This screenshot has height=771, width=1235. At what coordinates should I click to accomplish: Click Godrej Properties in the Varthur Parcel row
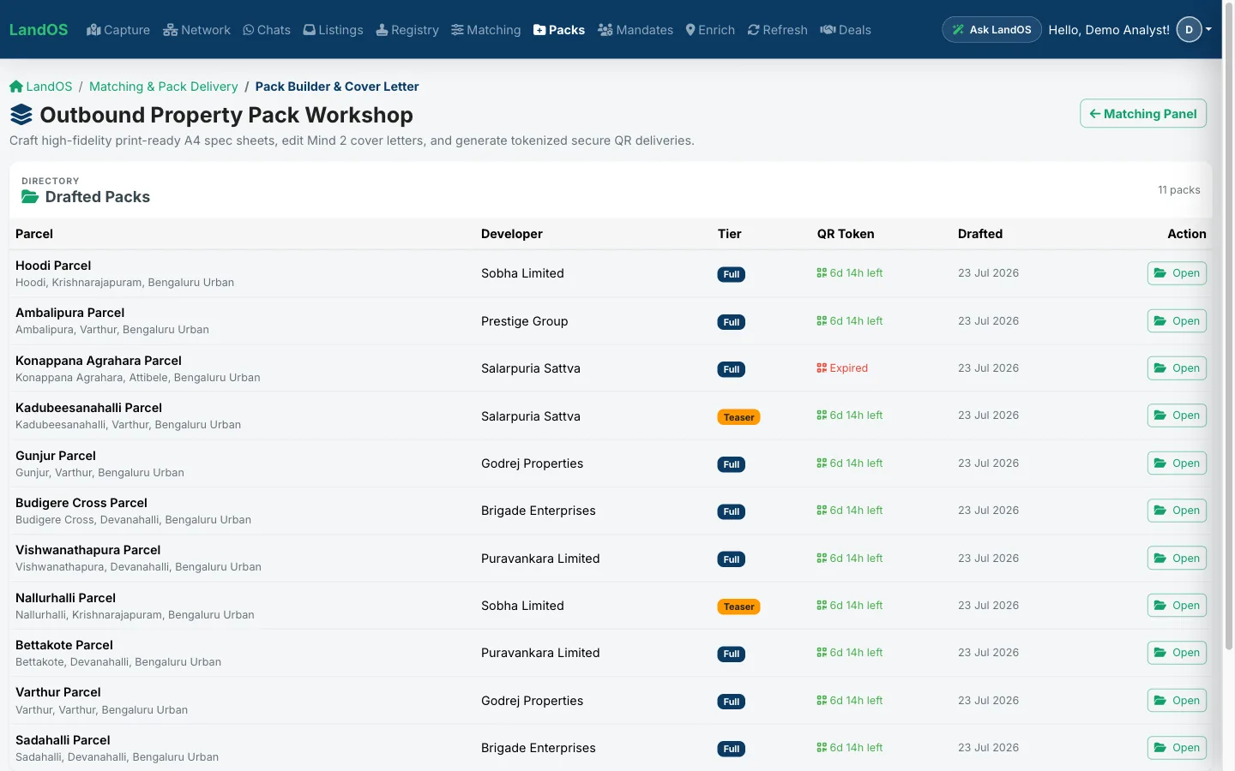[532, 701]
